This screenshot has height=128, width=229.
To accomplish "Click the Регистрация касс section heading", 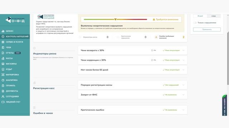I will tap(44, 88).
